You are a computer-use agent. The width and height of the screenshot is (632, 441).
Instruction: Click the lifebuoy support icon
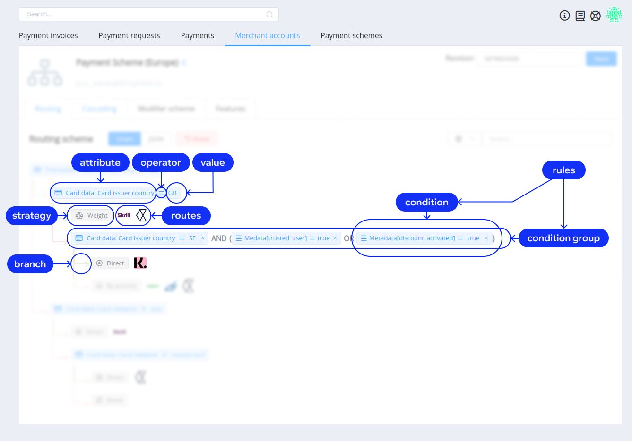(x=595, y=16)
